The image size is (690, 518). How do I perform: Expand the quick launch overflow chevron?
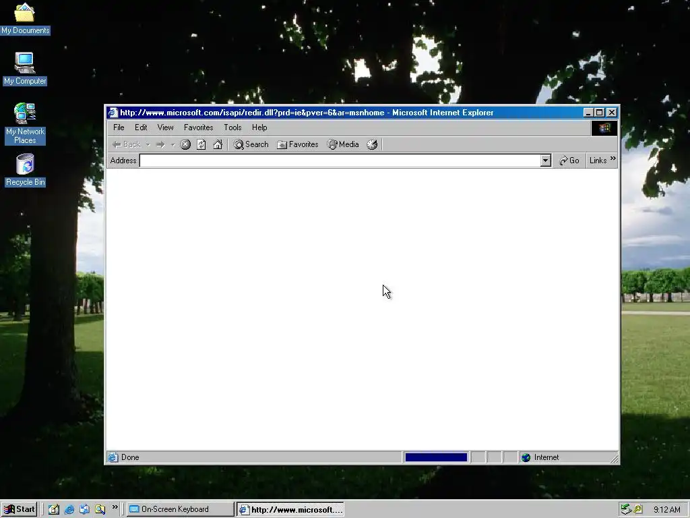115,507
